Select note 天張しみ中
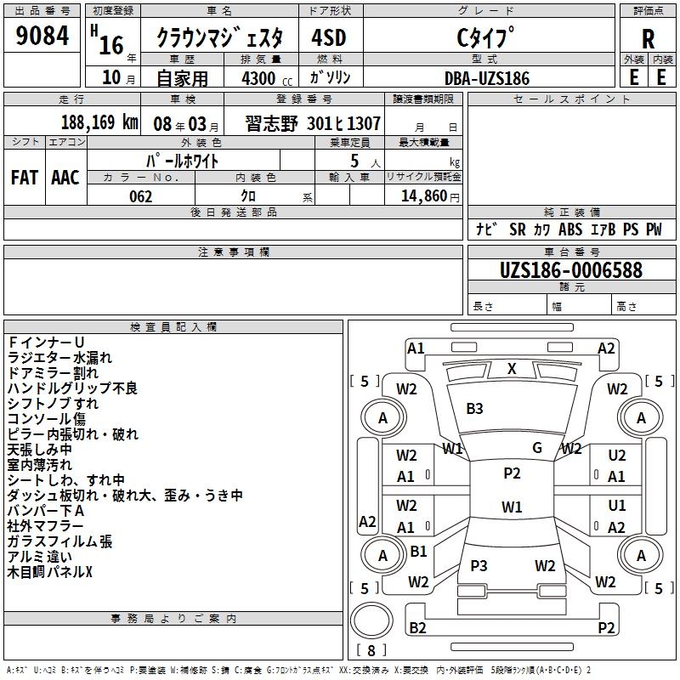680x680 pixels. pos(39,450)
